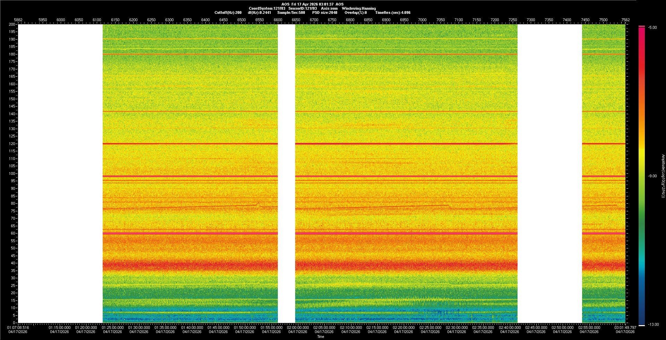Click the narrow white gap near 01:57
666x340 pixels.
click(x=287, y=173)
